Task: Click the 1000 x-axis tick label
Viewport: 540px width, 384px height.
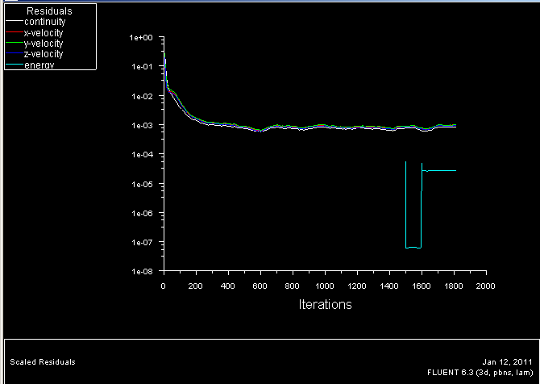Action: pyautogui.click(x=325, y=286)
